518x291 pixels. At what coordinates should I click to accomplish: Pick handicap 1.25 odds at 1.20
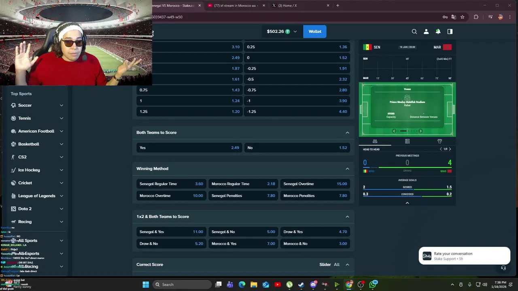[x=189, y=112]
